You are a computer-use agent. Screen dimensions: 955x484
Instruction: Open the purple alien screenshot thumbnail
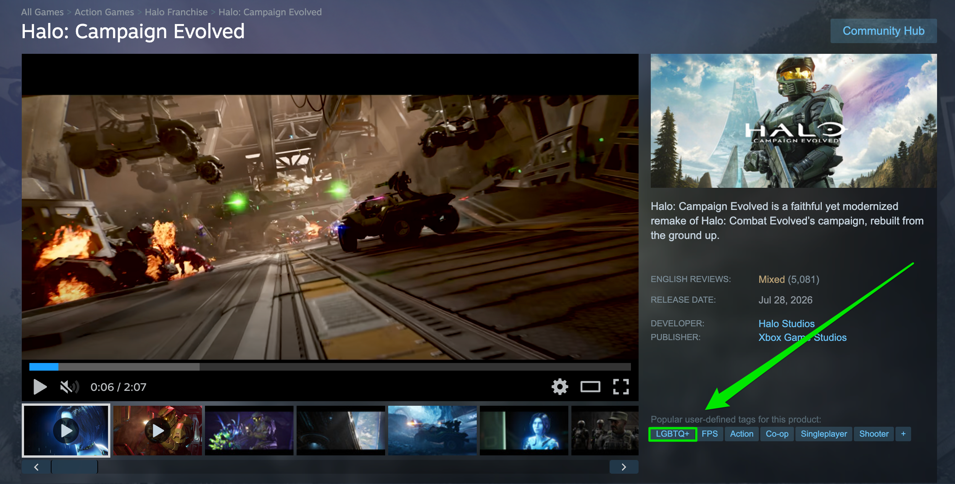[x=249, y=430]
